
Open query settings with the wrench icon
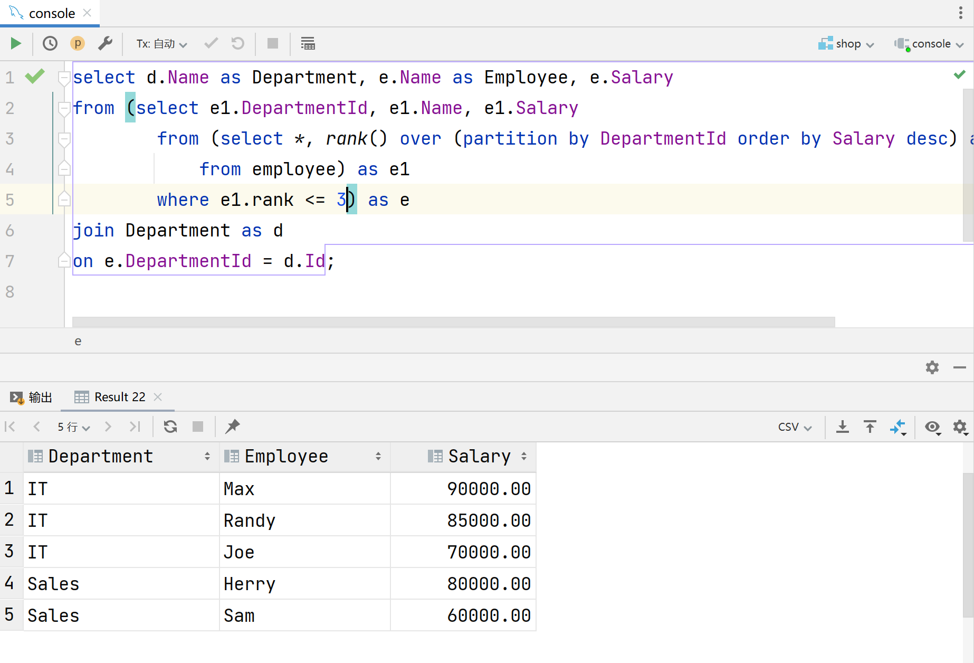105,43
